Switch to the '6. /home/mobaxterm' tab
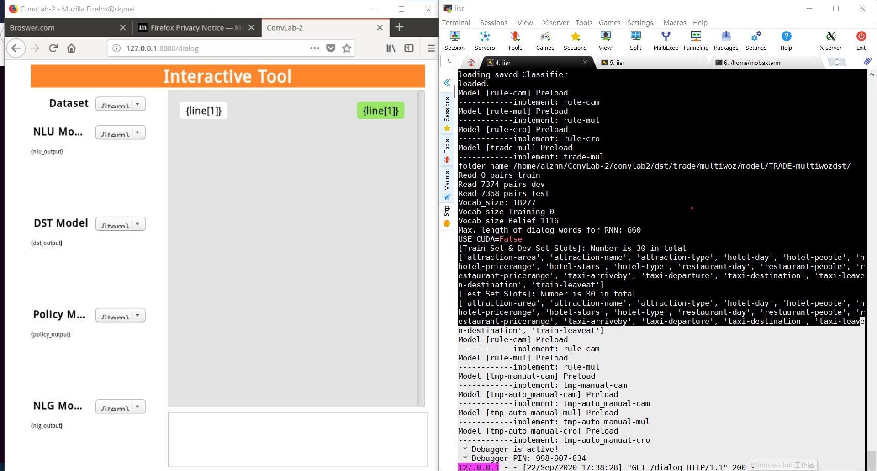Image resolution: width=877 pixels, height=471 pixels. pos(765,63)
